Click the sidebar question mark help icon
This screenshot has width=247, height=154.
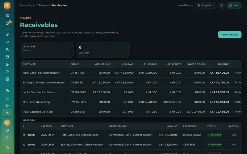7,130
